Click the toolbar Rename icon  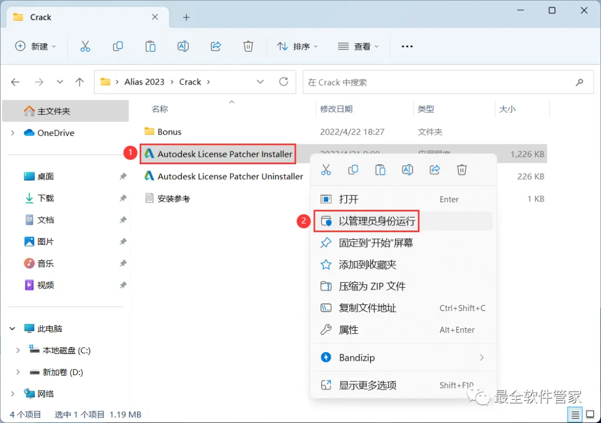pyautogui.click(x=183, y=46)
